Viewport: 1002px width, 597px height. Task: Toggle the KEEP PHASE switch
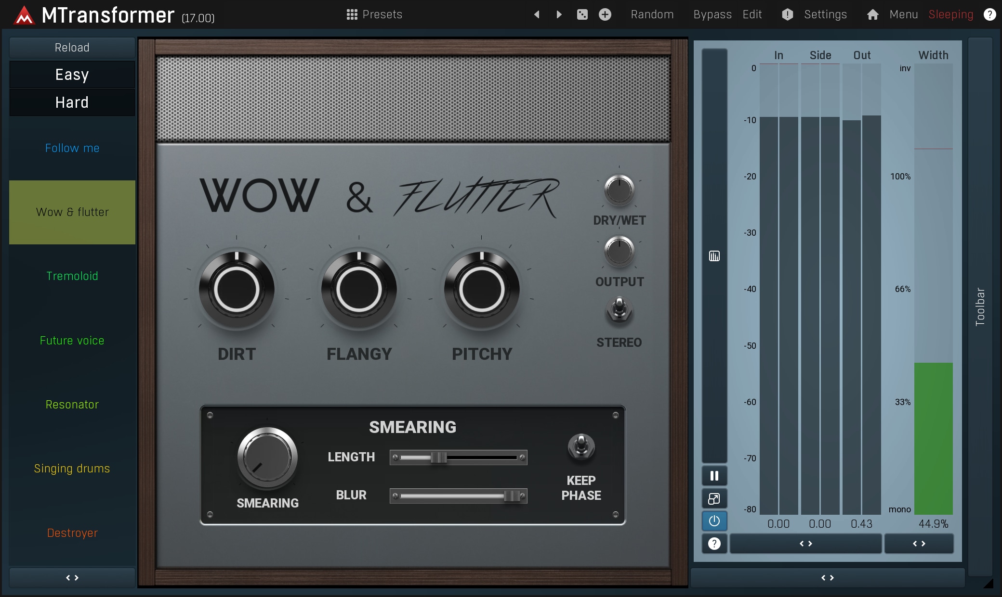[x=581, y=446]
